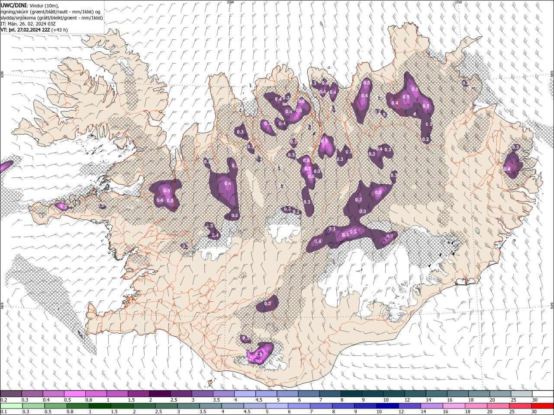Pick the darkest green lower swatch between 1 and 1.5

[100, 405]
